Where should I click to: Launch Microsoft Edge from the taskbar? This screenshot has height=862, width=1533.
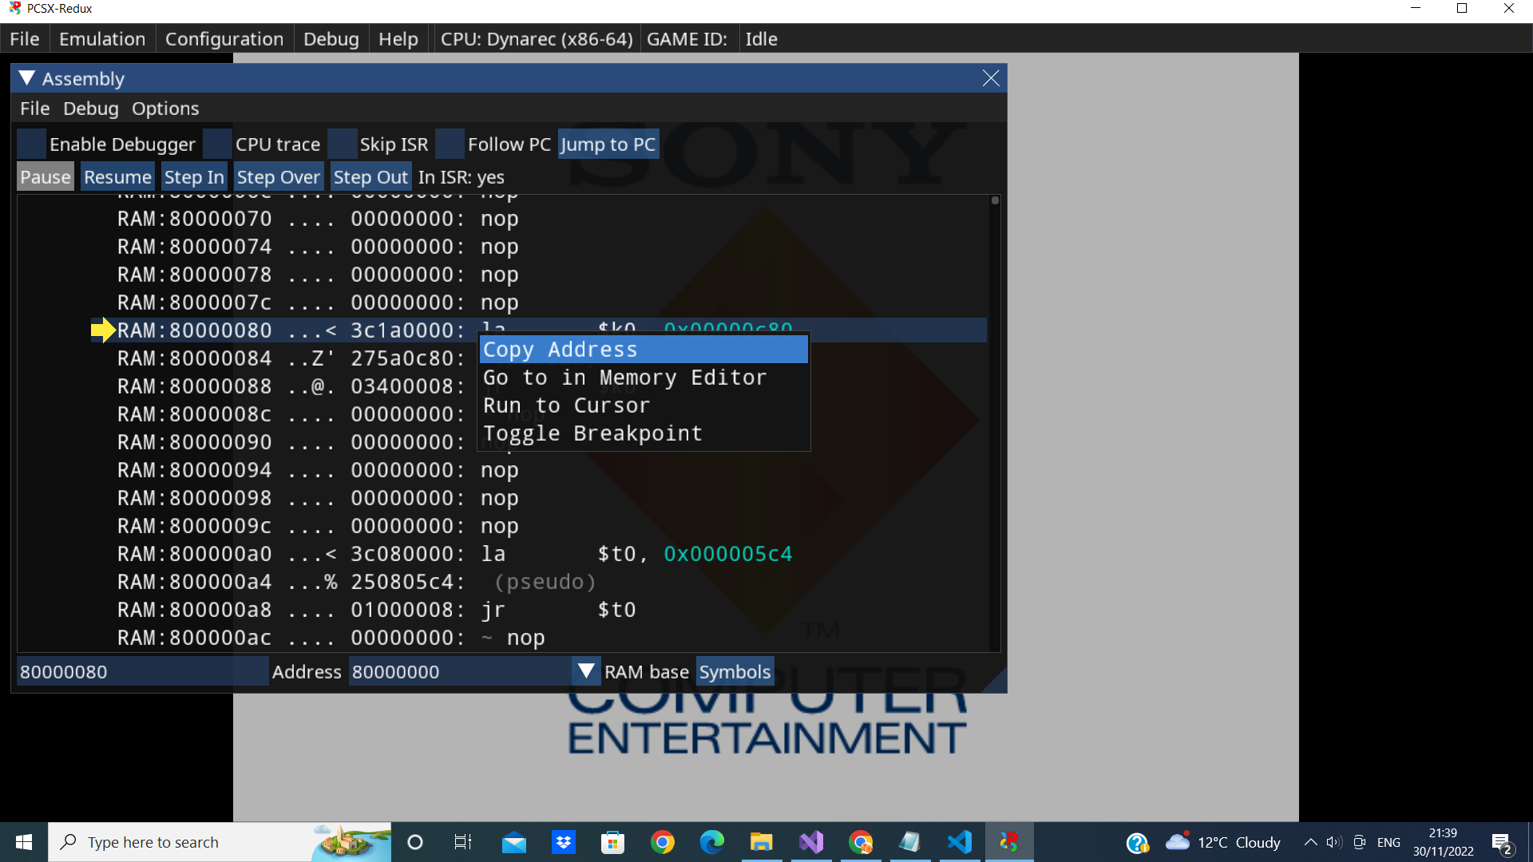712,841
